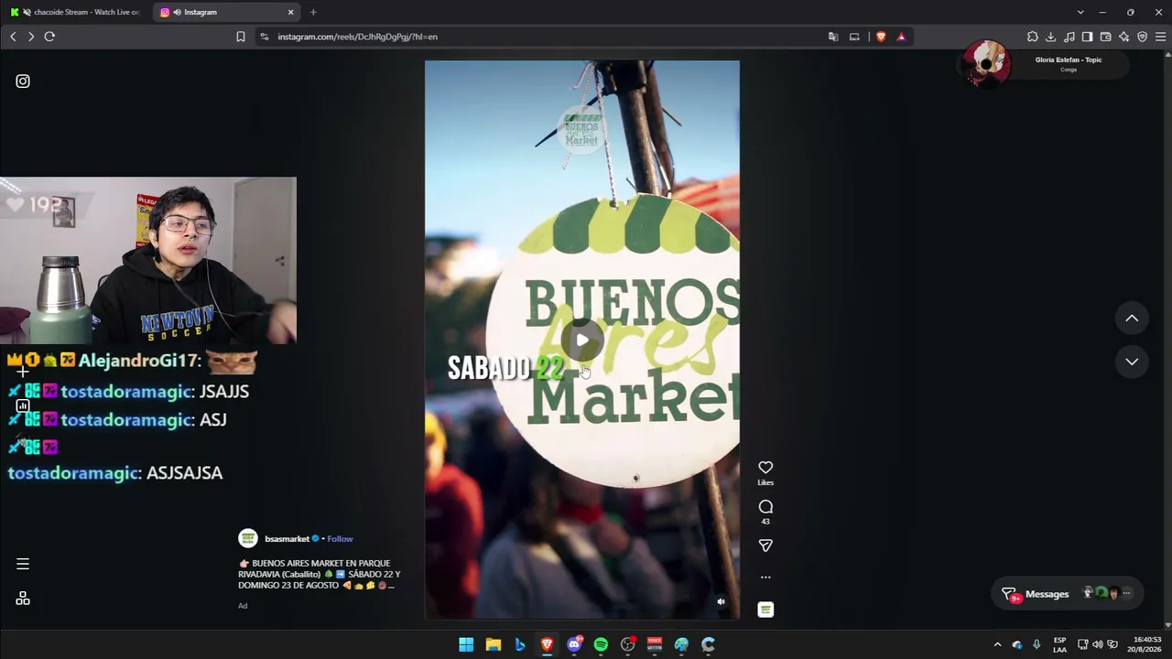Screen dimensions: 1172x659
Task: Share the reel with the paper plane icon
Action: tap(765, 546)
